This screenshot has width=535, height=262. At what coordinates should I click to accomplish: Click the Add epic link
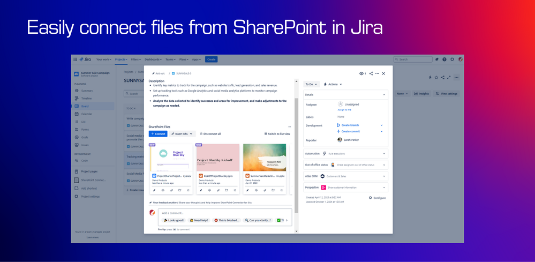[x=158, y=73]
